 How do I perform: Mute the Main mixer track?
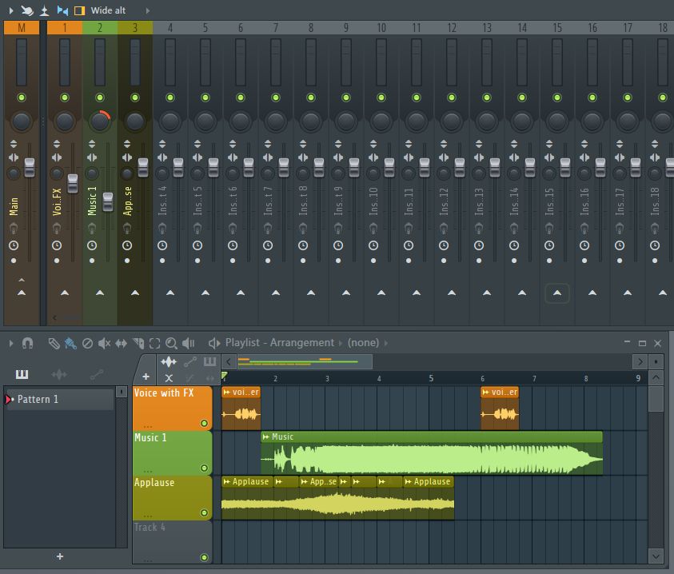tap(22, 98)
